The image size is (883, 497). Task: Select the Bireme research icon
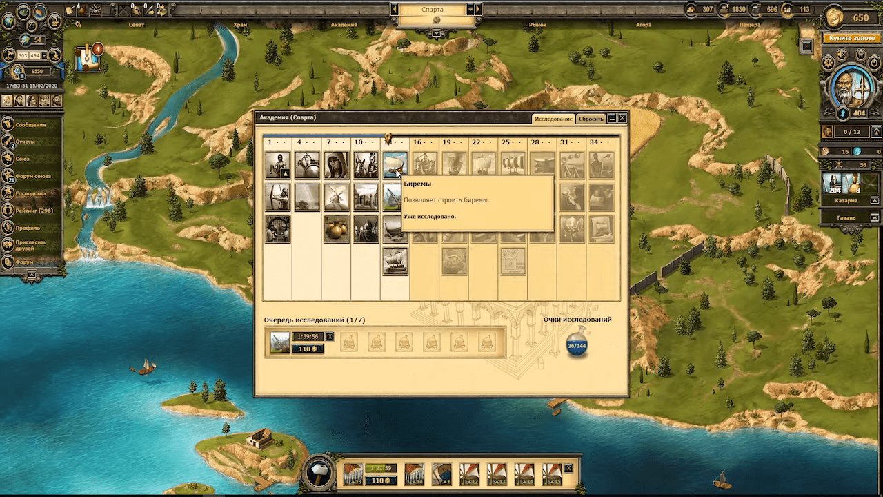point(395,166)
